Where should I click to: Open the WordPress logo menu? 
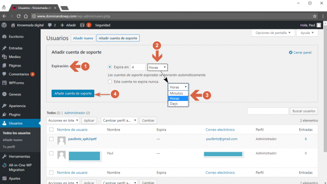[x=4, y=25]
